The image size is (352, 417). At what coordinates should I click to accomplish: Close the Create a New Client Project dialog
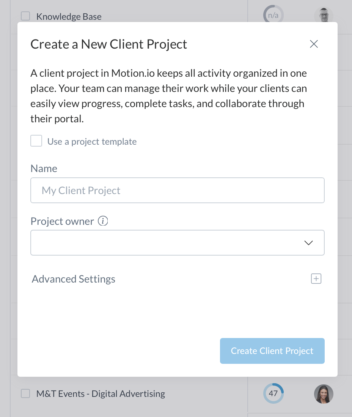[314, 44]
